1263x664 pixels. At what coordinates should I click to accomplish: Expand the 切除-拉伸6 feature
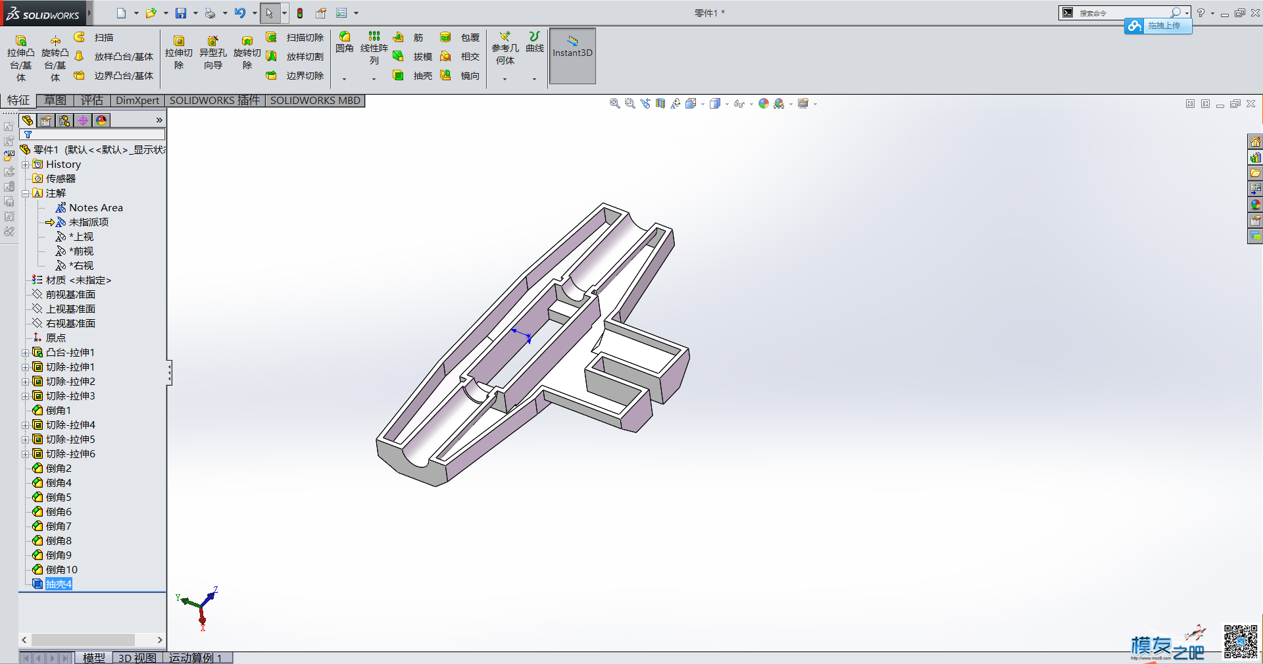coord(25,454)
